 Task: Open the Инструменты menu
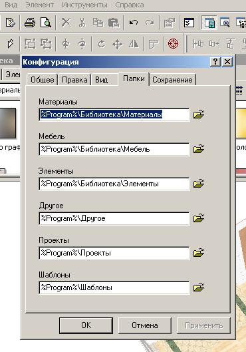84,5
